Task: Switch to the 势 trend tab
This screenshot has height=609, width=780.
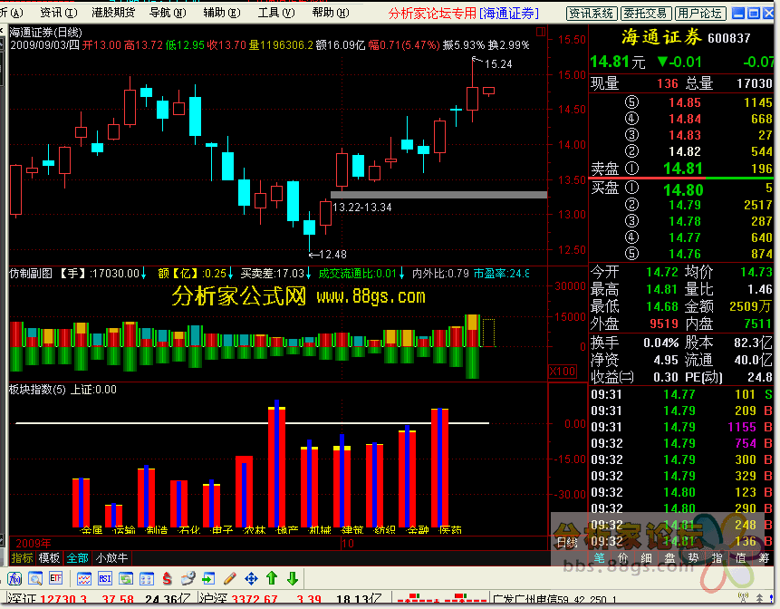Action: pyautogui.click(x=693, y=558)
